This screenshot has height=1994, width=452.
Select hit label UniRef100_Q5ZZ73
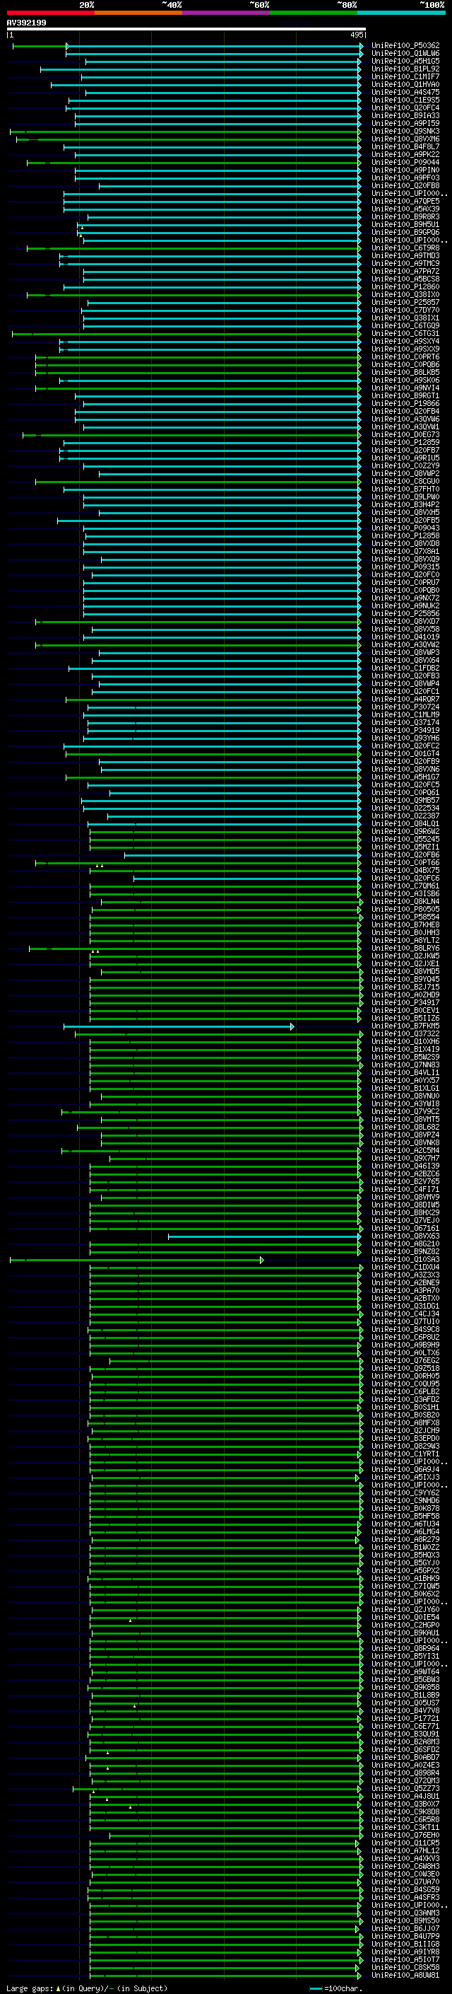pyautogui.click(x=405, y=1789)
